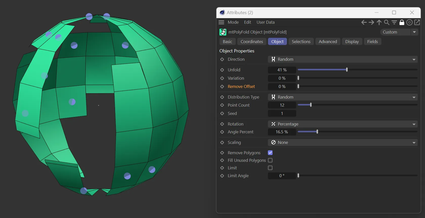The height and width of the screenshot is (218, 425).
Task: Open the Direction dropdown
Action: (x=343, y=59)
